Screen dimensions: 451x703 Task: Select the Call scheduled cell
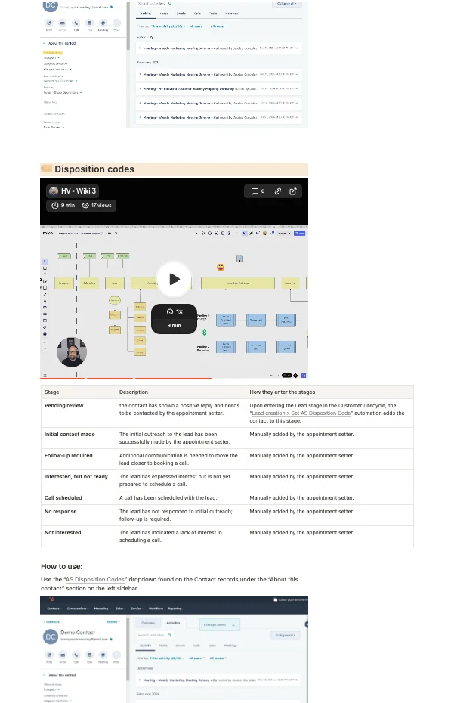pyautogui.click(x=79, y=497)
